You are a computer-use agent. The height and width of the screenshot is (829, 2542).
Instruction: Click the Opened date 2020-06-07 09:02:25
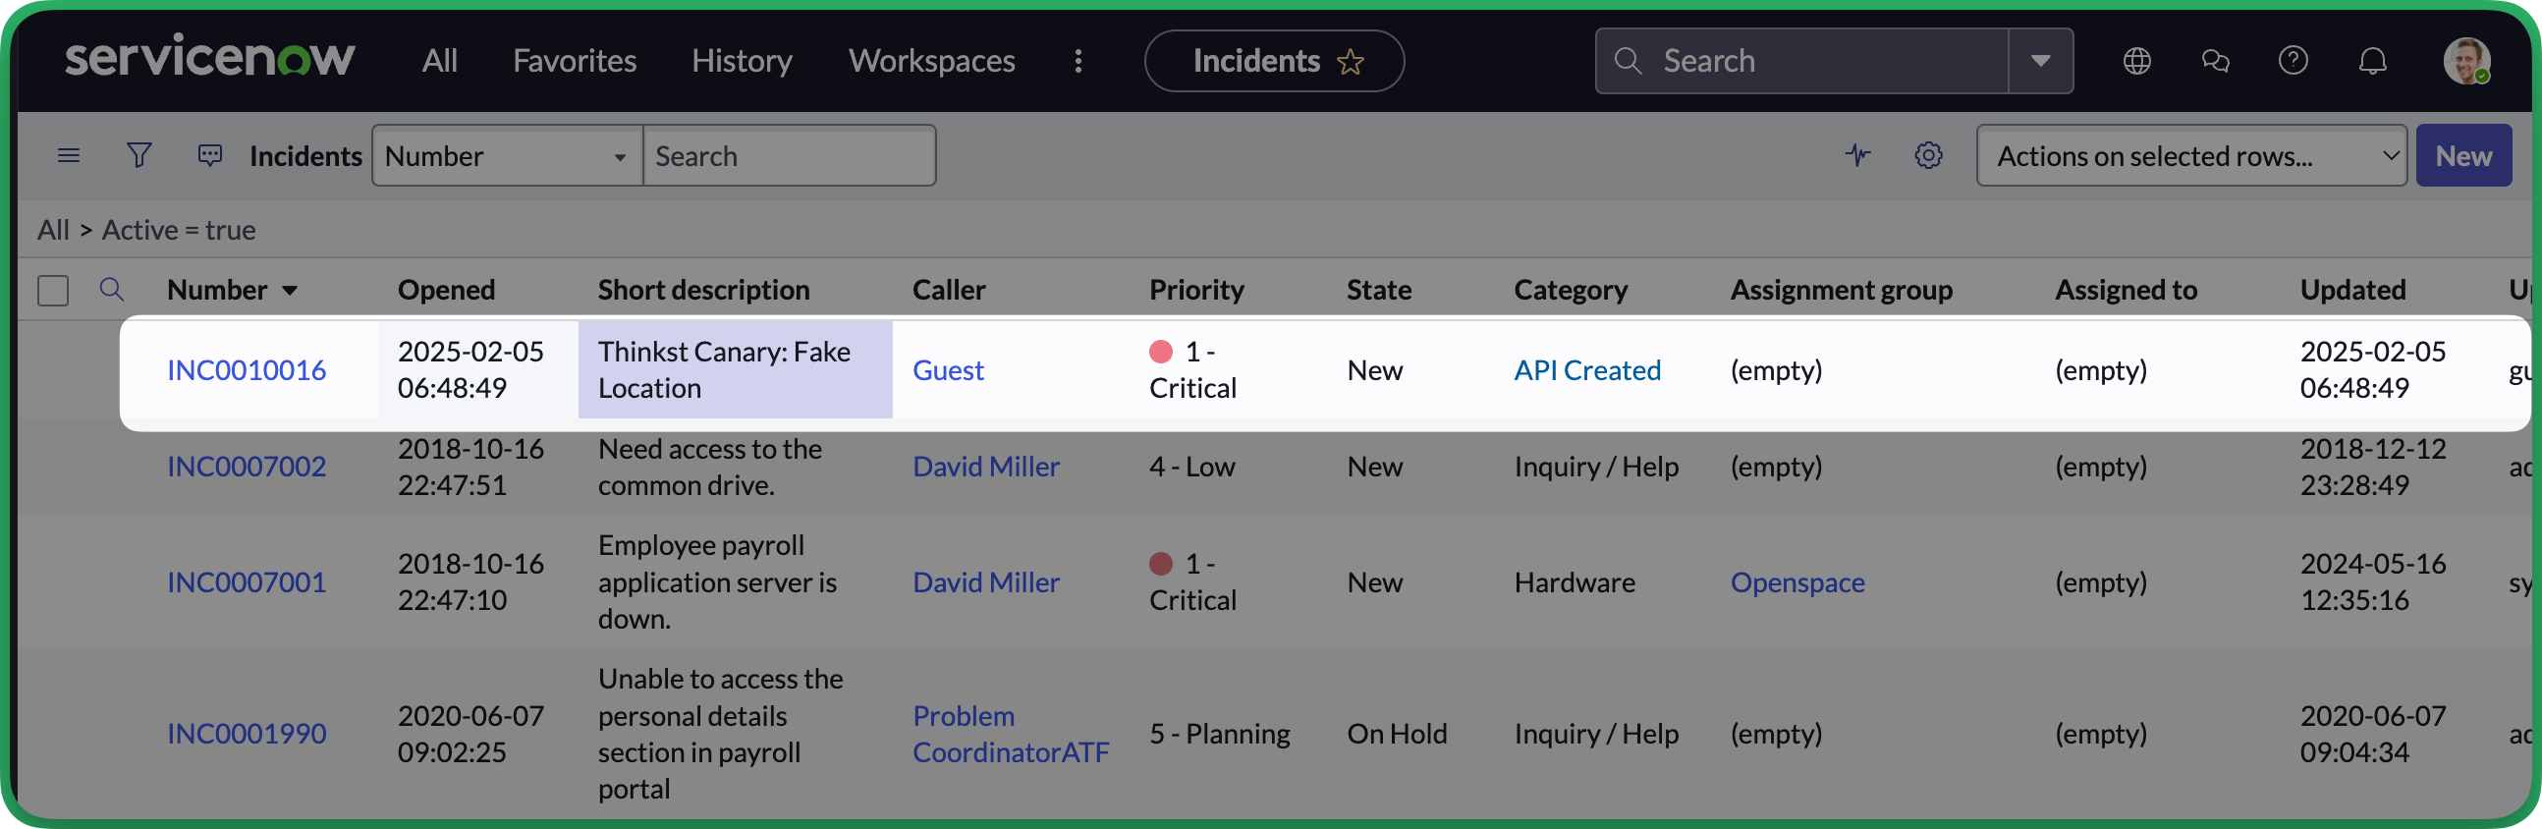[470, 735]
